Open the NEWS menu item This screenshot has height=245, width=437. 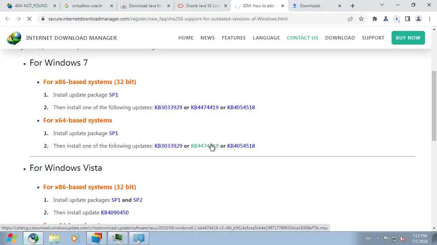tap(208, 38)
